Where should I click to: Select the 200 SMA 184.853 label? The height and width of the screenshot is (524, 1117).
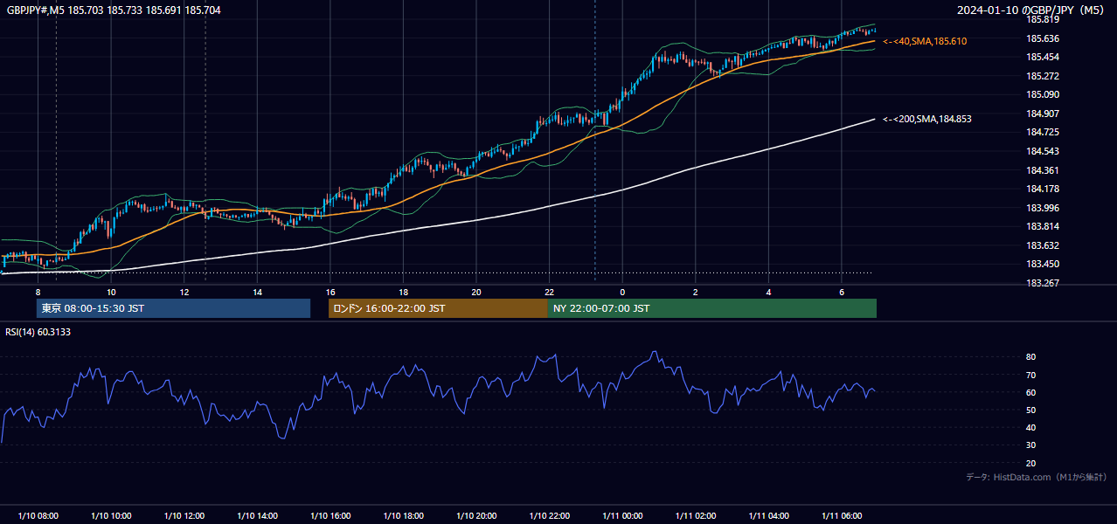point(926,119)
